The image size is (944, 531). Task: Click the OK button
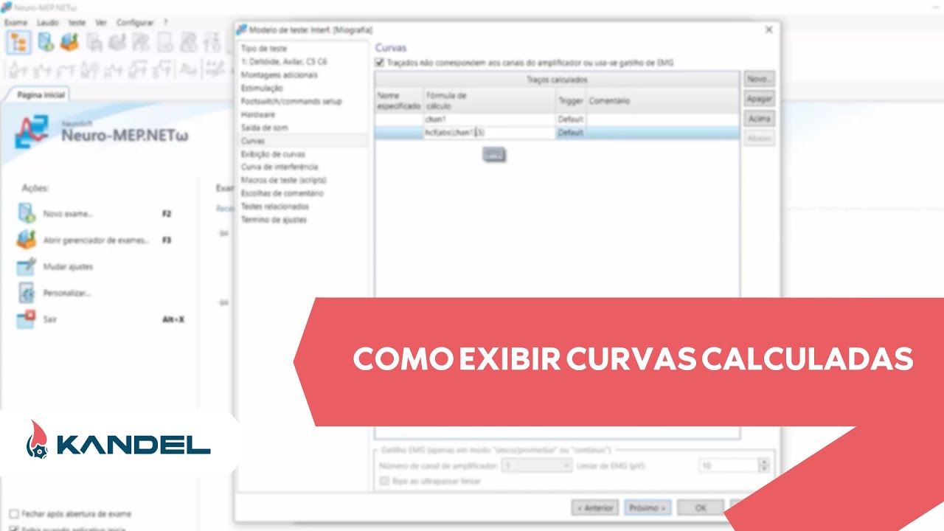(x=701, y=508)
